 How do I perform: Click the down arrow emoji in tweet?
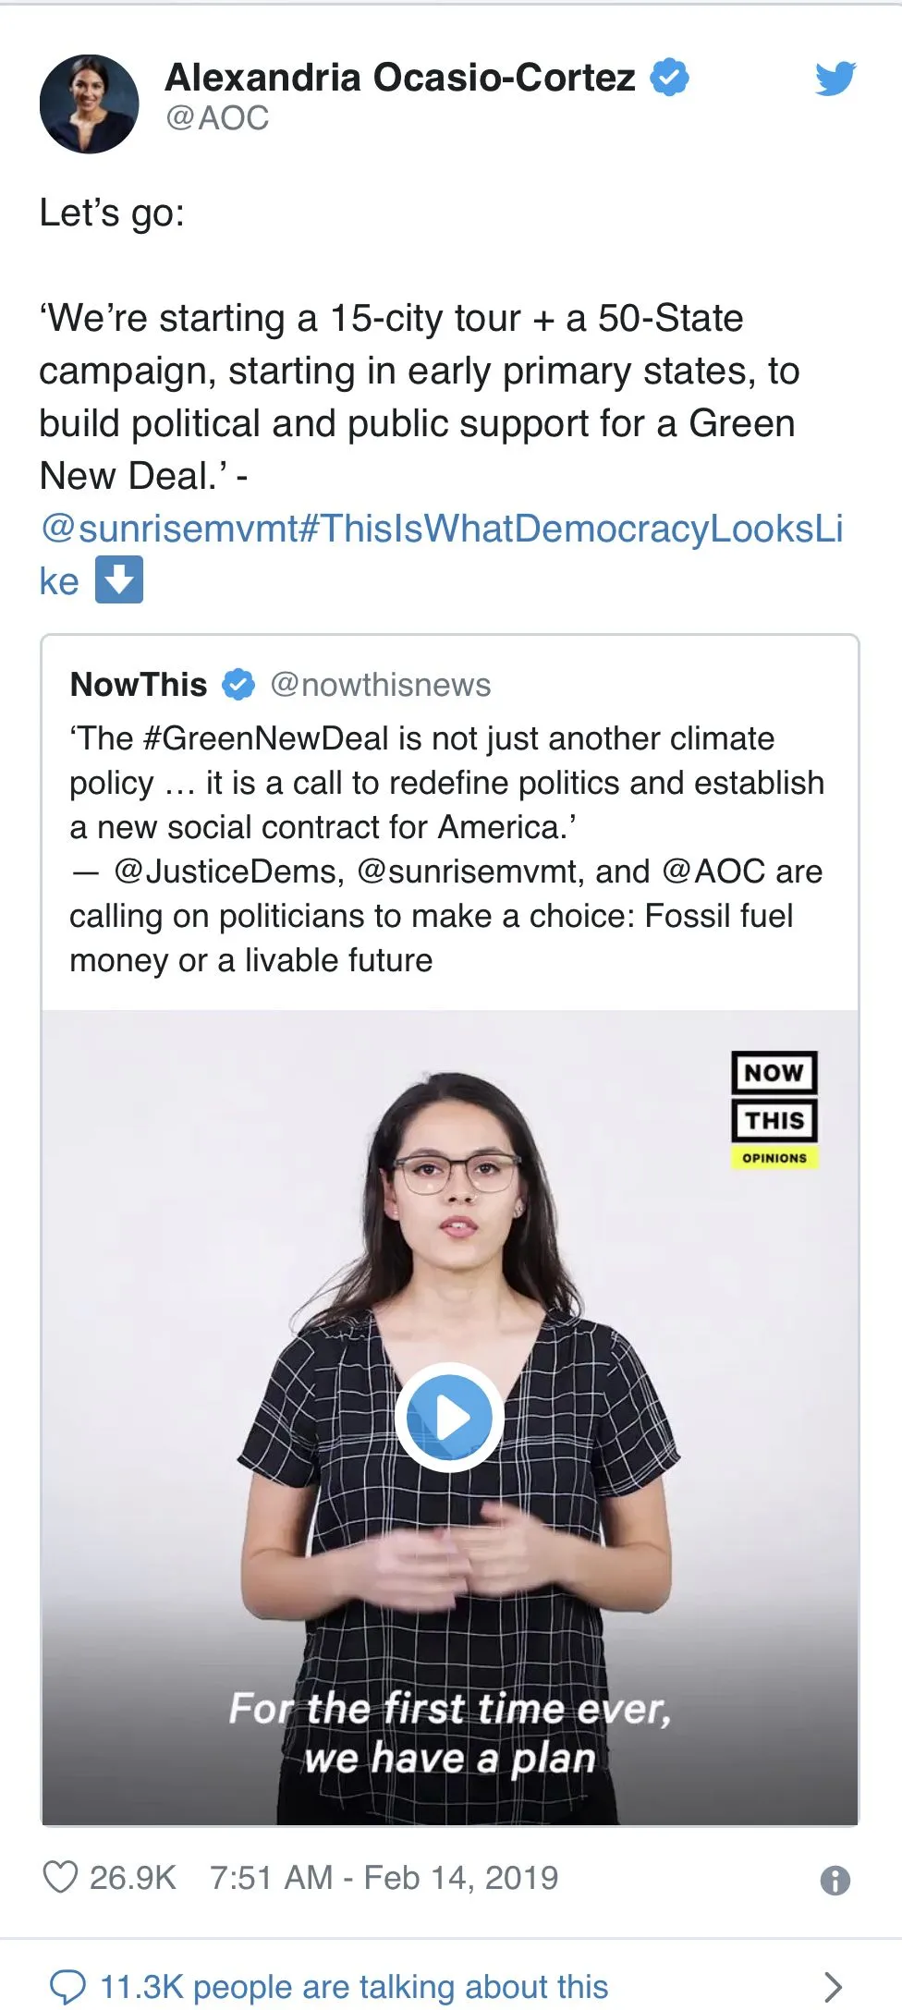pyautogui.click(x=119, y=580)
